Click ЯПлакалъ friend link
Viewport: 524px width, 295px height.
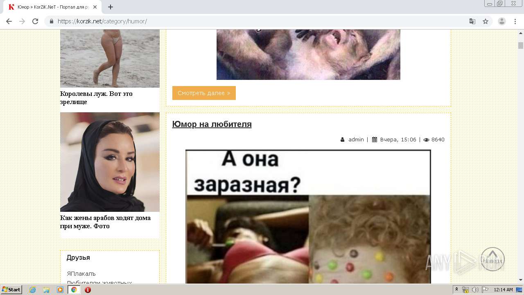(x=81, y=274)
